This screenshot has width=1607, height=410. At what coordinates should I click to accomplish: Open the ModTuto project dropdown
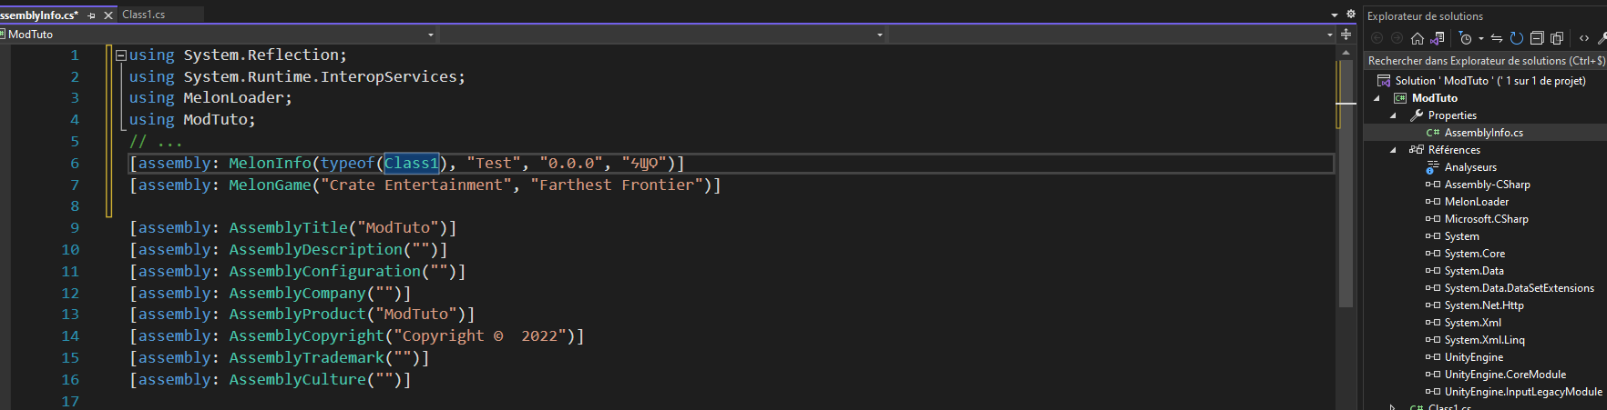coord(219,35)
